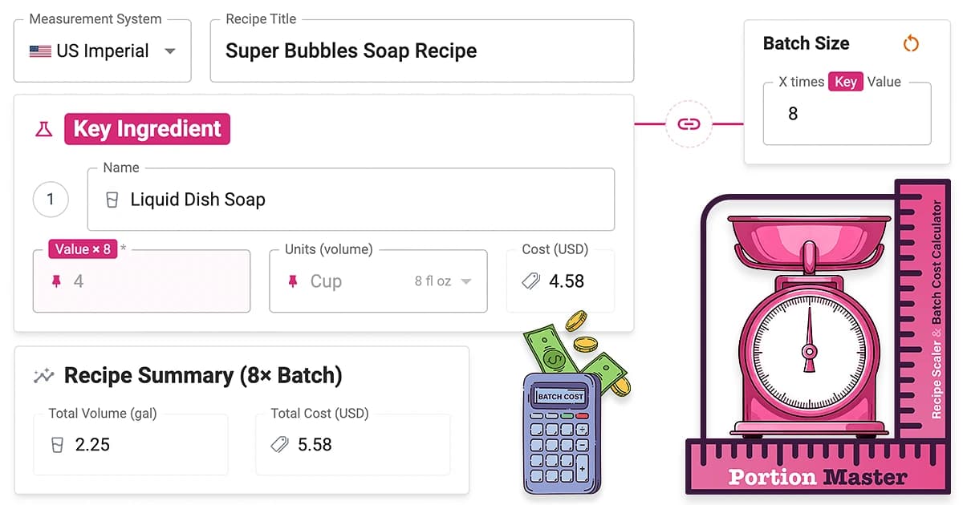Screen dimensions: 963x505
Task: Toggle the pin on the Value field
Action: point(55,281)
